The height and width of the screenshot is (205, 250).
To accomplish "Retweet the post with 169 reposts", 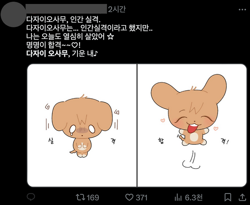I will 80,197.
